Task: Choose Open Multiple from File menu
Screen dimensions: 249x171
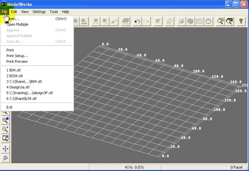Action: pos(17,25)
